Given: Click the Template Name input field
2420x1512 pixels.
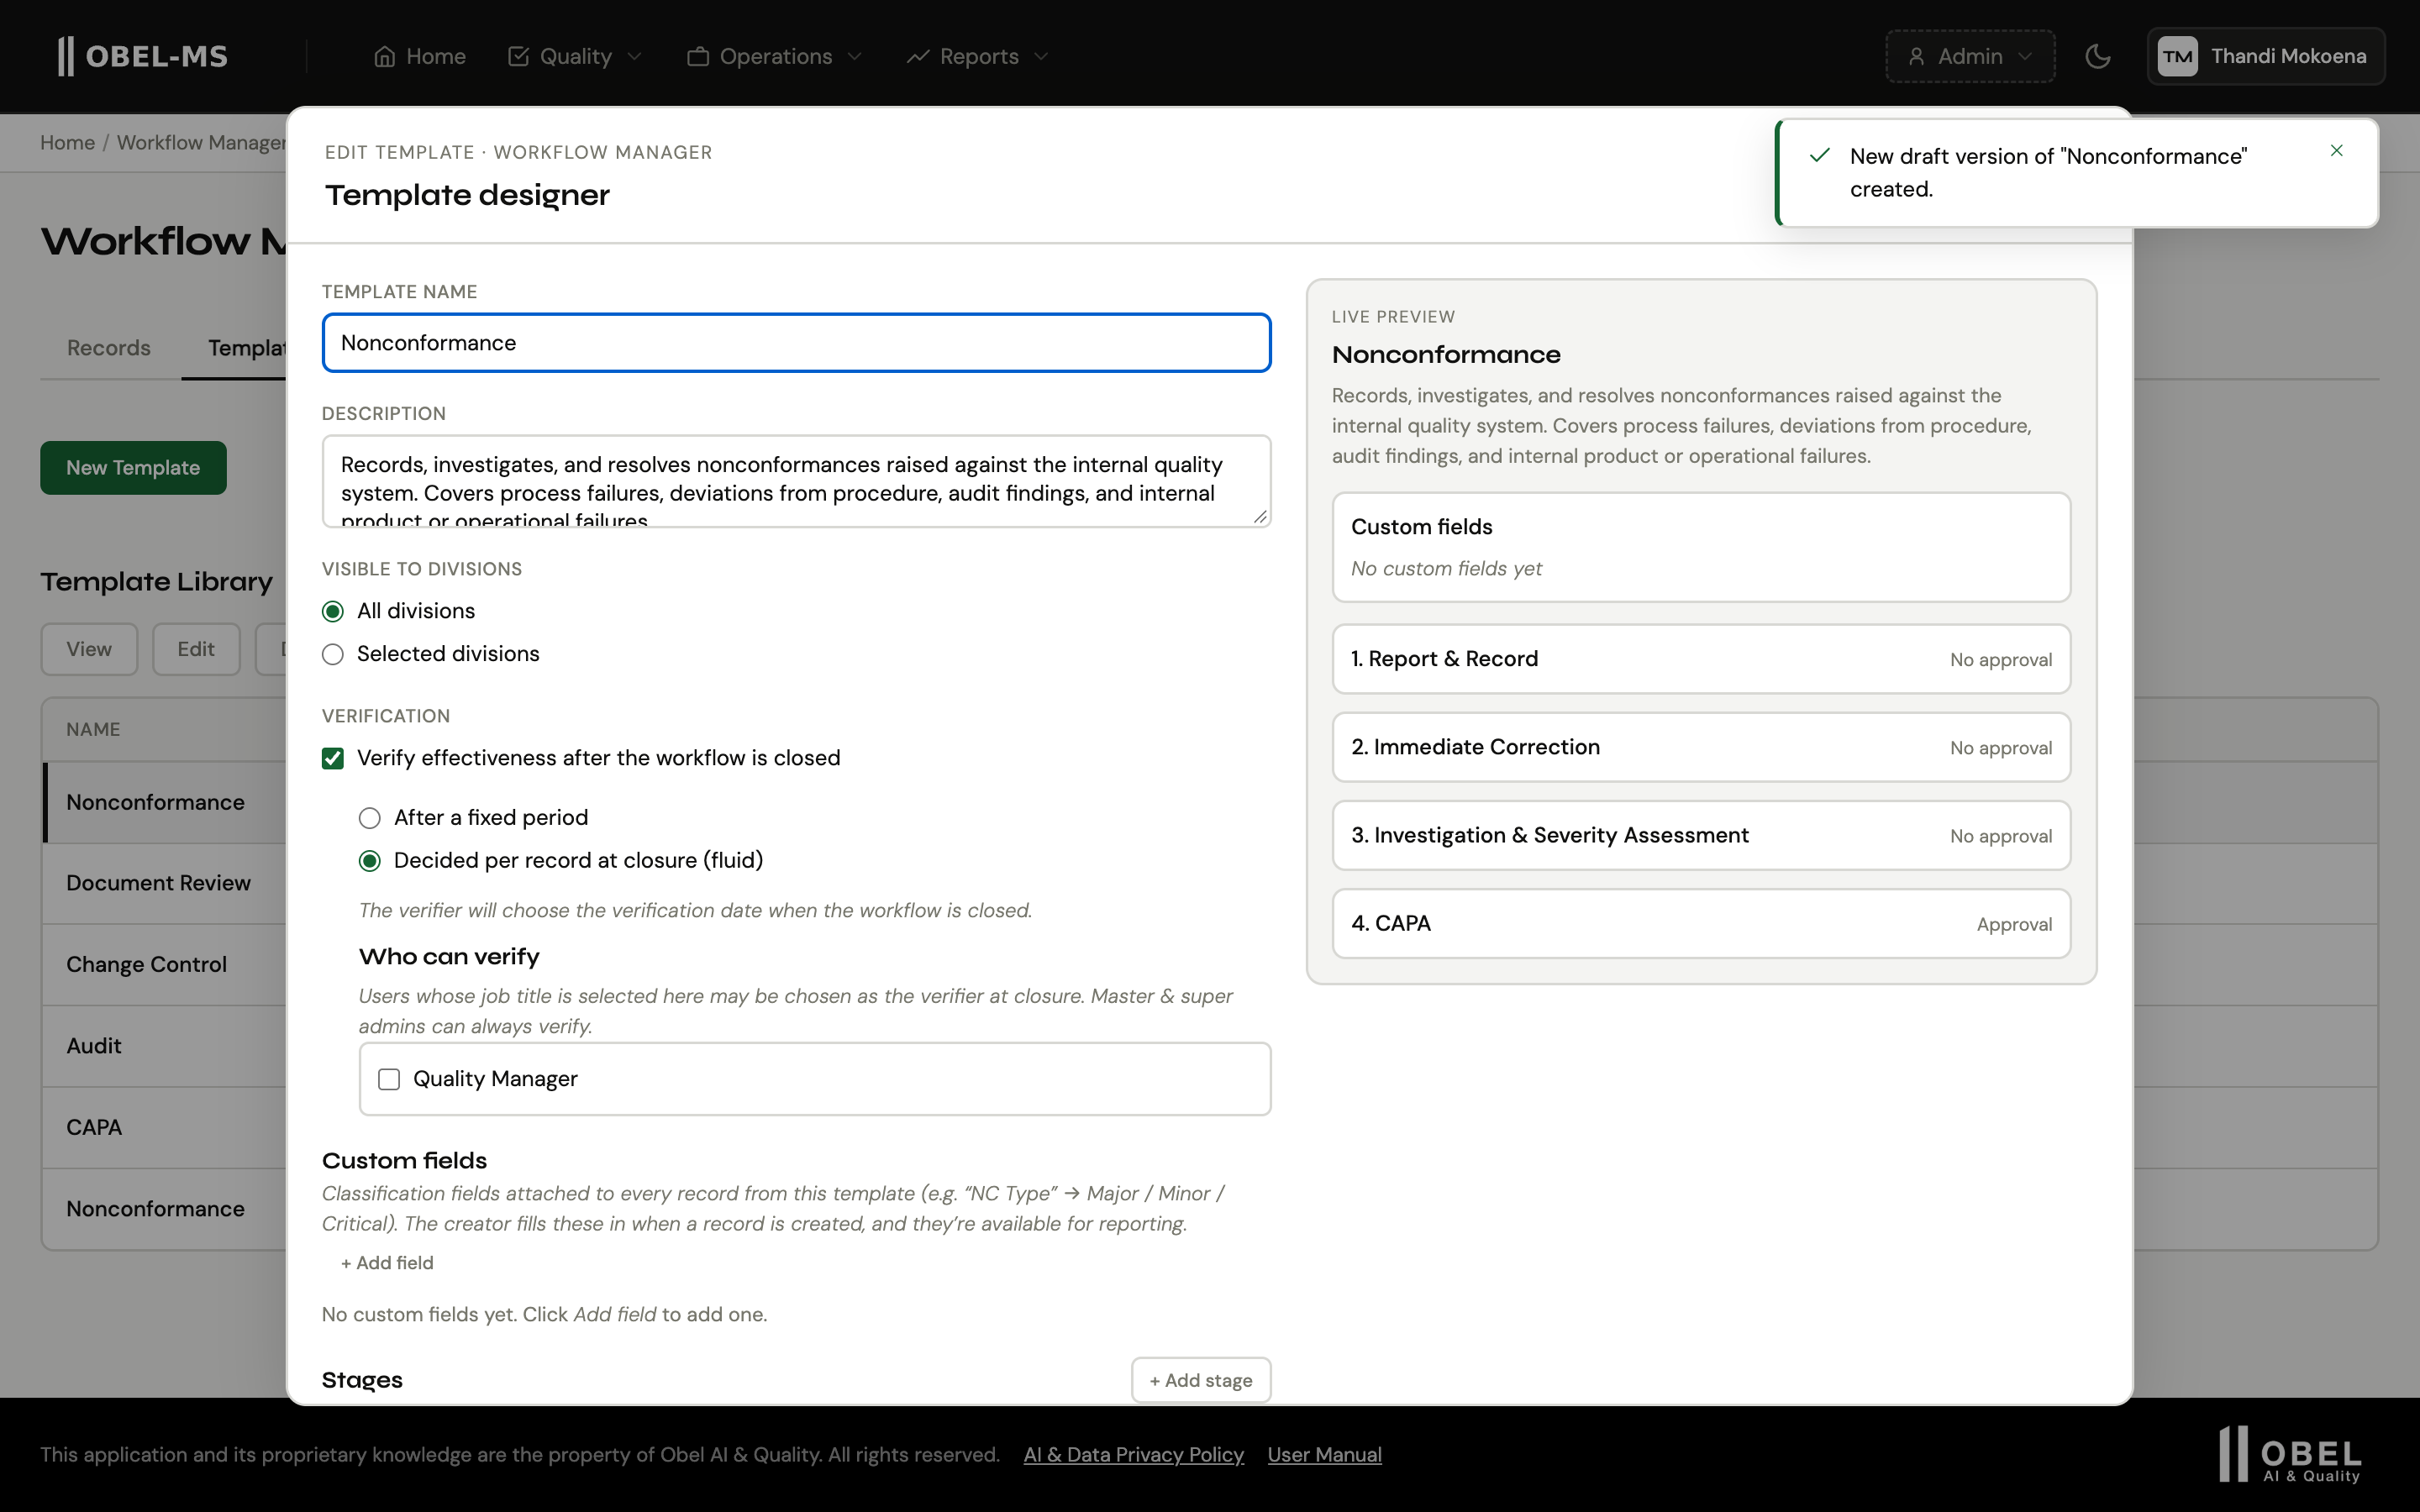Looking at the screenshot, I should coord(796,343).
